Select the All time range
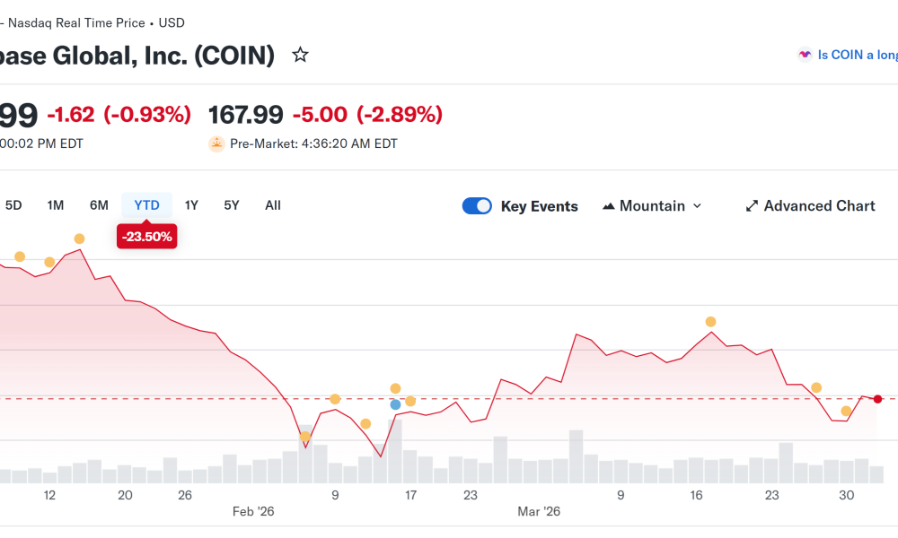 coord(273,205)
